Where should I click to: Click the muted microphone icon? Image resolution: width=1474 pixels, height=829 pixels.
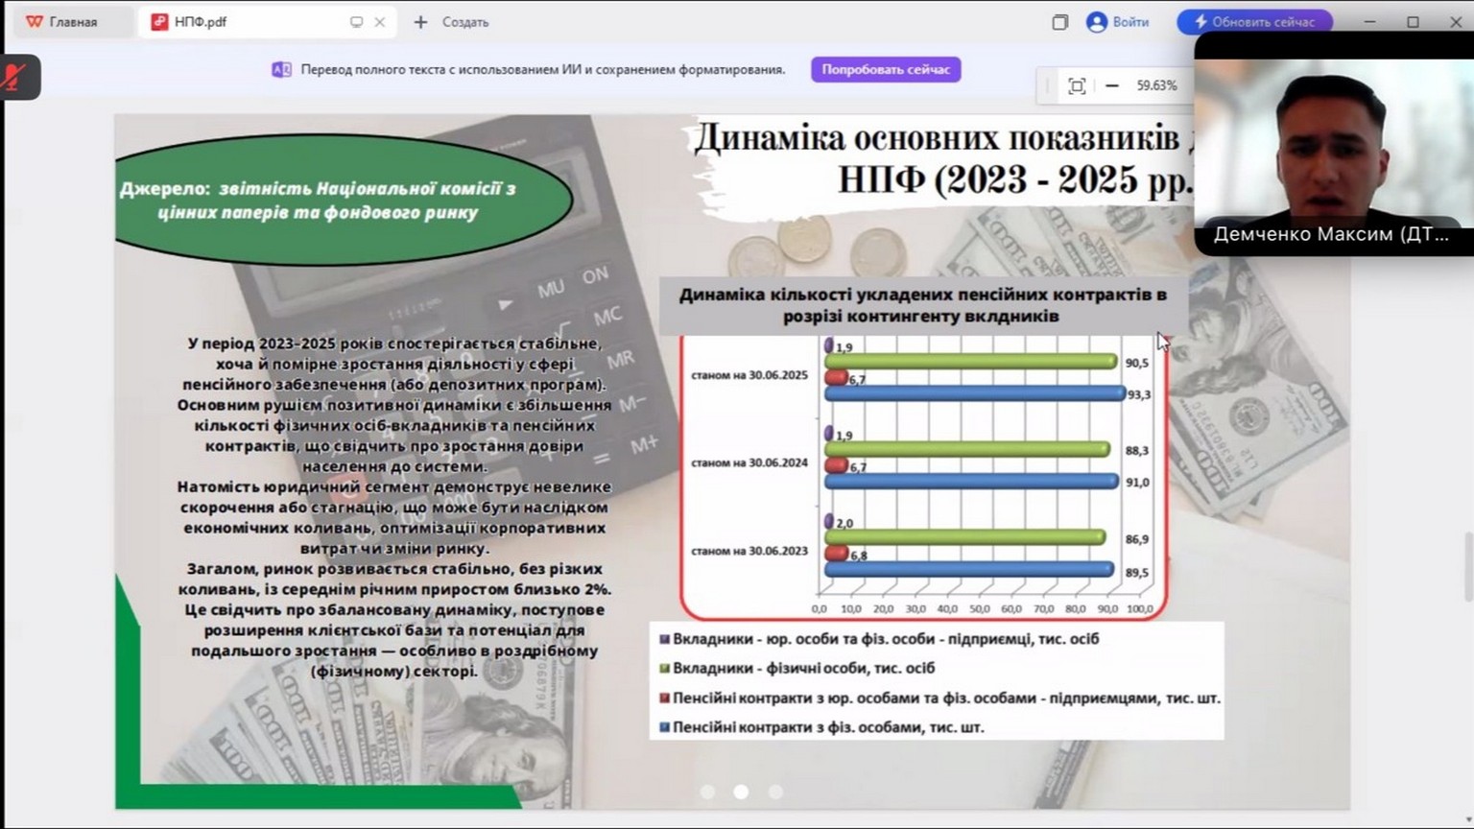click(x=15, y=77)
